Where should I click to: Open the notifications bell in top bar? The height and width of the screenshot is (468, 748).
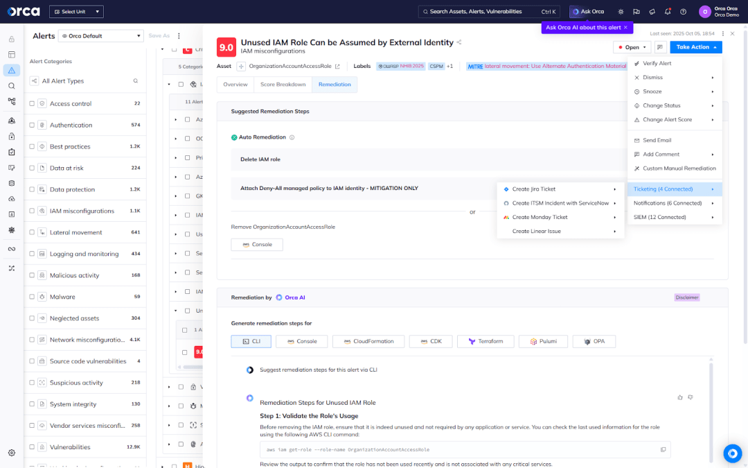coord(667,12)
